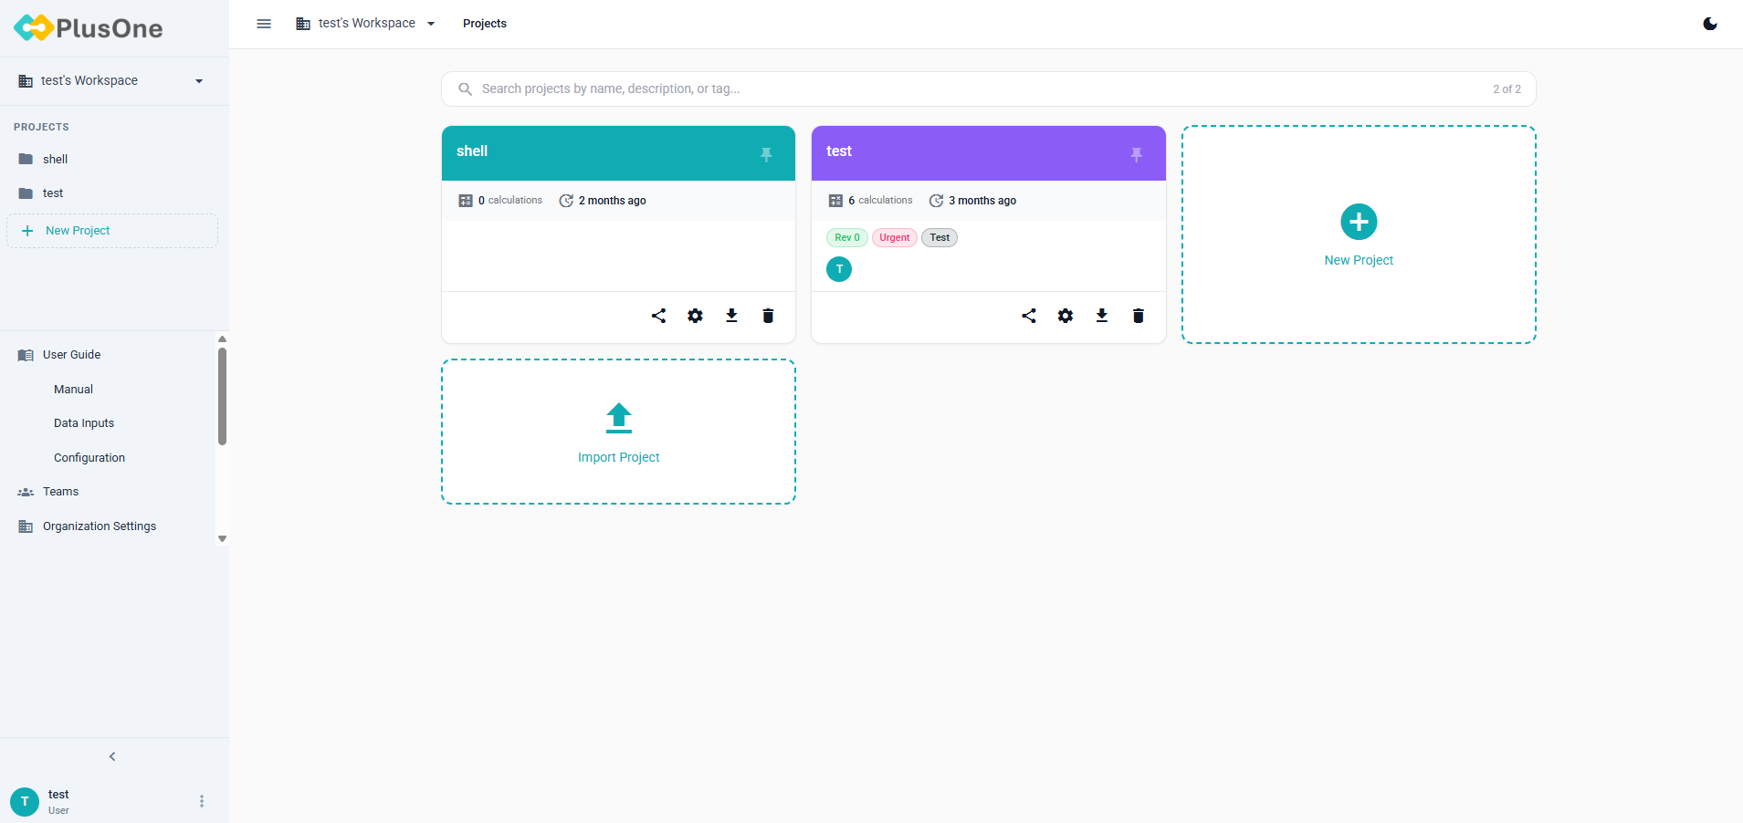Click '3 months ago' text on test card
This screenshot has width=1743, height=823.
tap(982, 201)
